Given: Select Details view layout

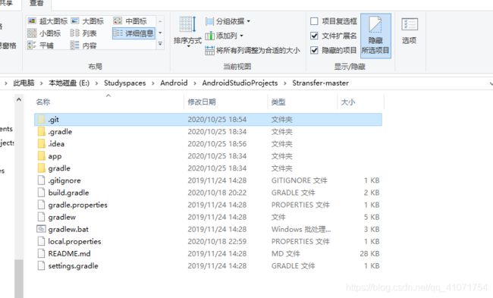Looking at the screenshot, I should pyautogui.click(x=133, y=33).
